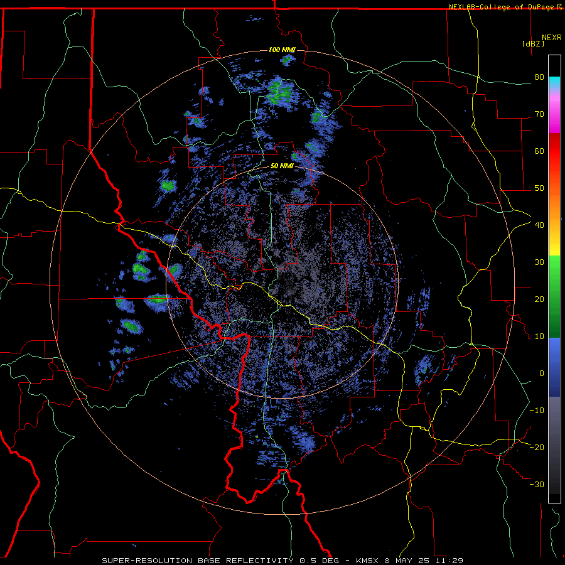The height and width of the screenshot is (565, 565).
Task: Click the 60 value on the dBZ scale
Action: pyautogui.click(x=539, y=151)
